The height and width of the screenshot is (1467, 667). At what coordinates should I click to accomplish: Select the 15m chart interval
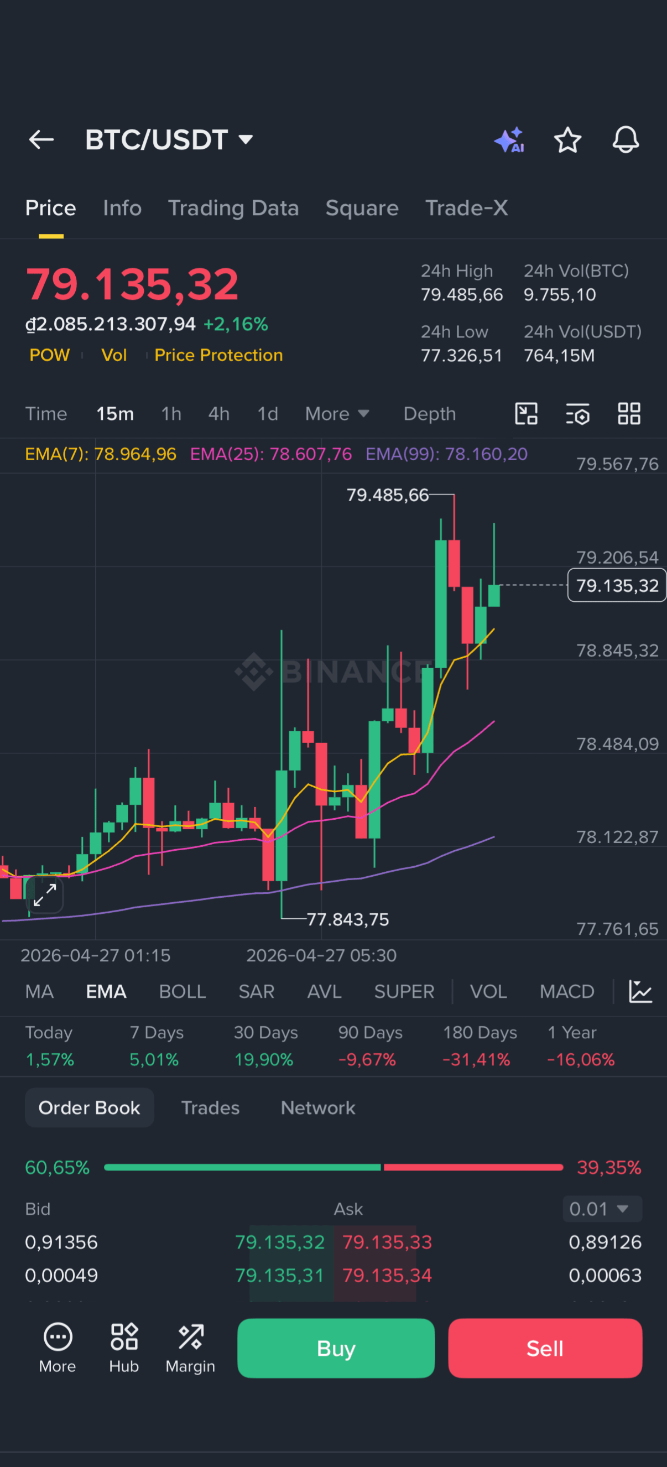pos(115,414)
